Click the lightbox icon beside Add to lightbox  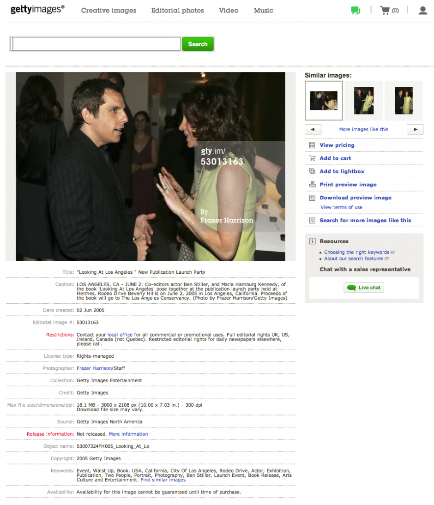click(x=312, y=171)
